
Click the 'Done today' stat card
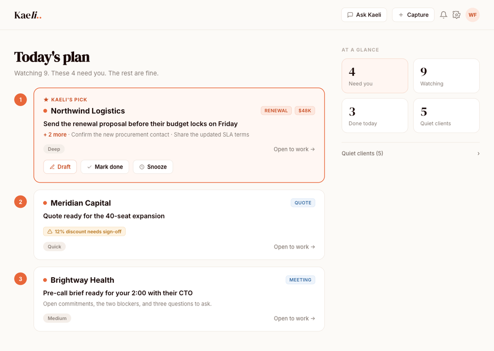(x=375, y=116)
